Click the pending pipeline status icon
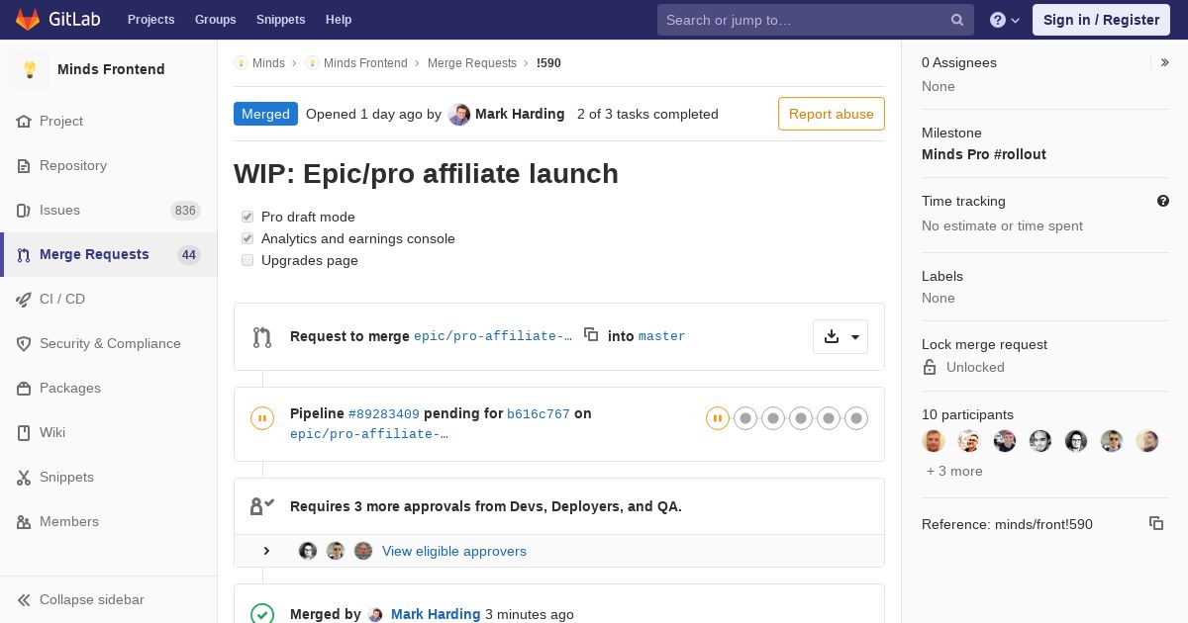The height and width of the screenshot is (623, 1188). click(x=262, y=418)
